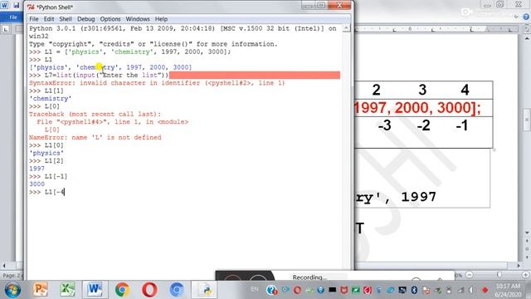Click Word zoom out minus button
Screen dimensions: 531x299
click(470, 275)
